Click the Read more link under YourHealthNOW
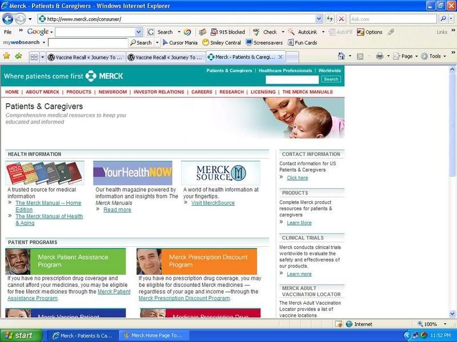Viewport: 457px width, 342px height. [117, 210]
